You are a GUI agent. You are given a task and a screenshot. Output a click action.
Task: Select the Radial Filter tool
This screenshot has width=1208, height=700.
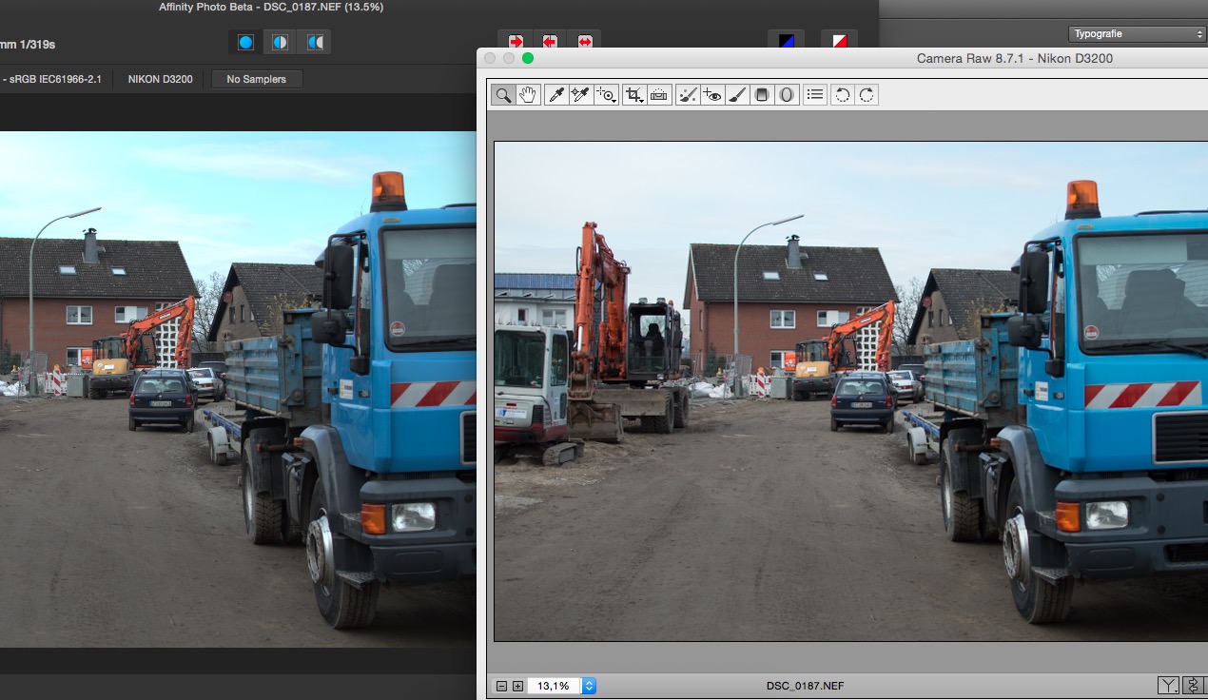(x=787, y=94)
